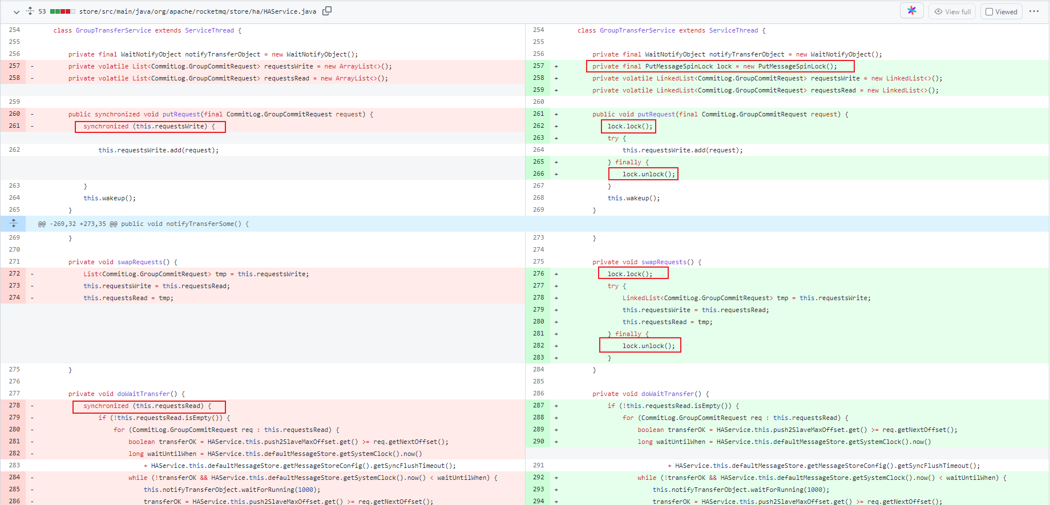Click private void doWaitTransfer on right line 286

pos(651,394)
